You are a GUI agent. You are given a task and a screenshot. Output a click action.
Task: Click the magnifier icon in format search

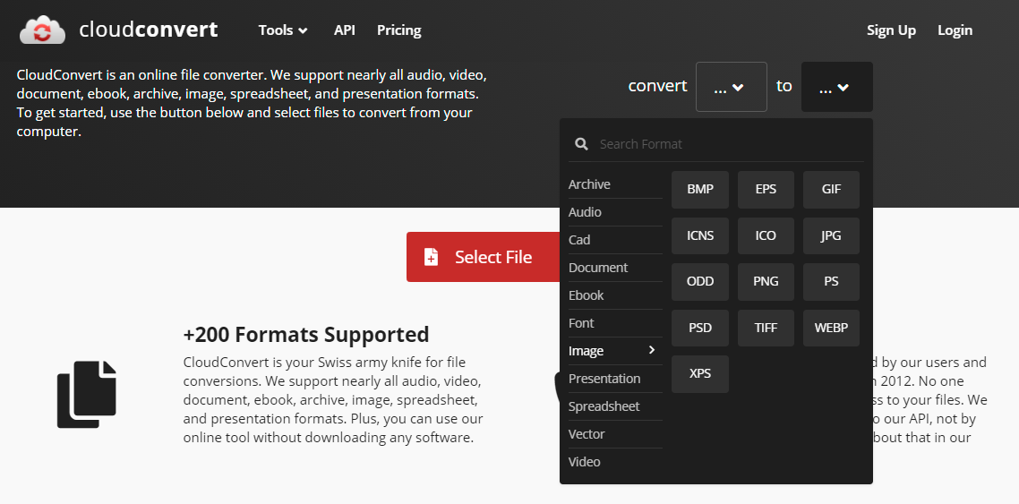click(x=581, y=144)
